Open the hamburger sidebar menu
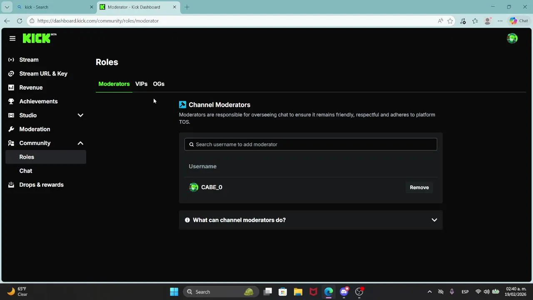Image resolution: width=533 pixels, height=300 pixels. pos(12,38)
